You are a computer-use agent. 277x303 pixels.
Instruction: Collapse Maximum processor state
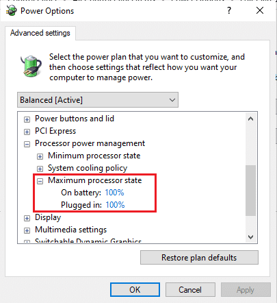click(x=40, y=181)
